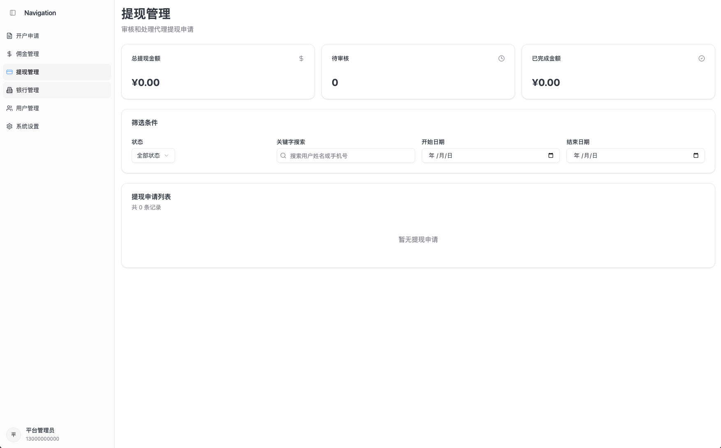The image size is (721, 448).
Task: Click the clock icon in 待审核 card
Action: tap(501, 58)
